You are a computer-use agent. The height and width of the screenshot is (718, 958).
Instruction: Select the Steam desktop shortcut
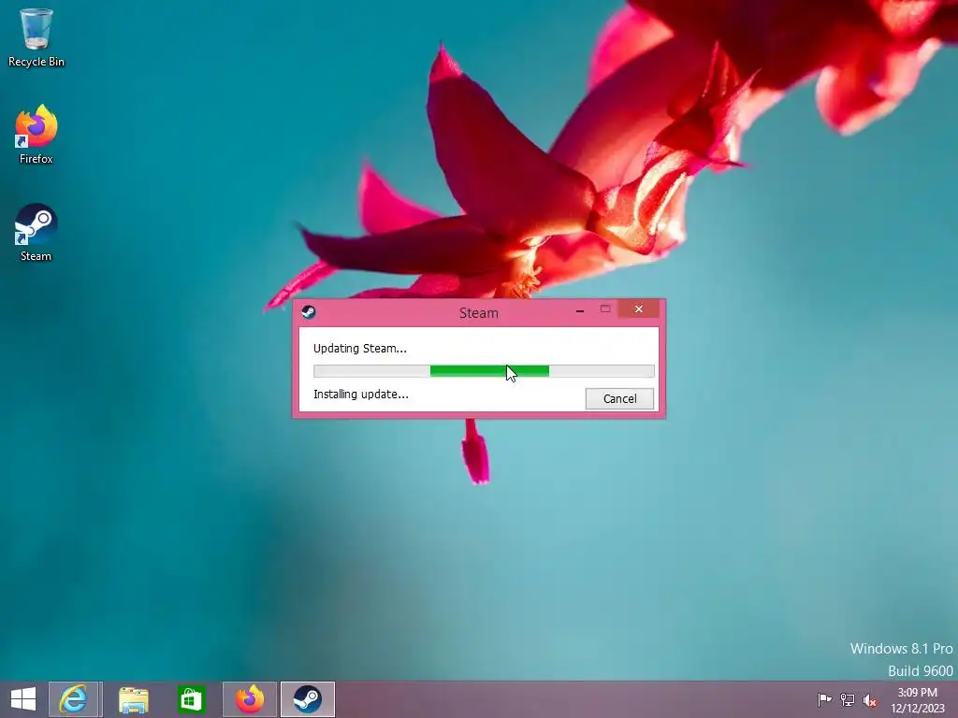(x=36, y=233)
